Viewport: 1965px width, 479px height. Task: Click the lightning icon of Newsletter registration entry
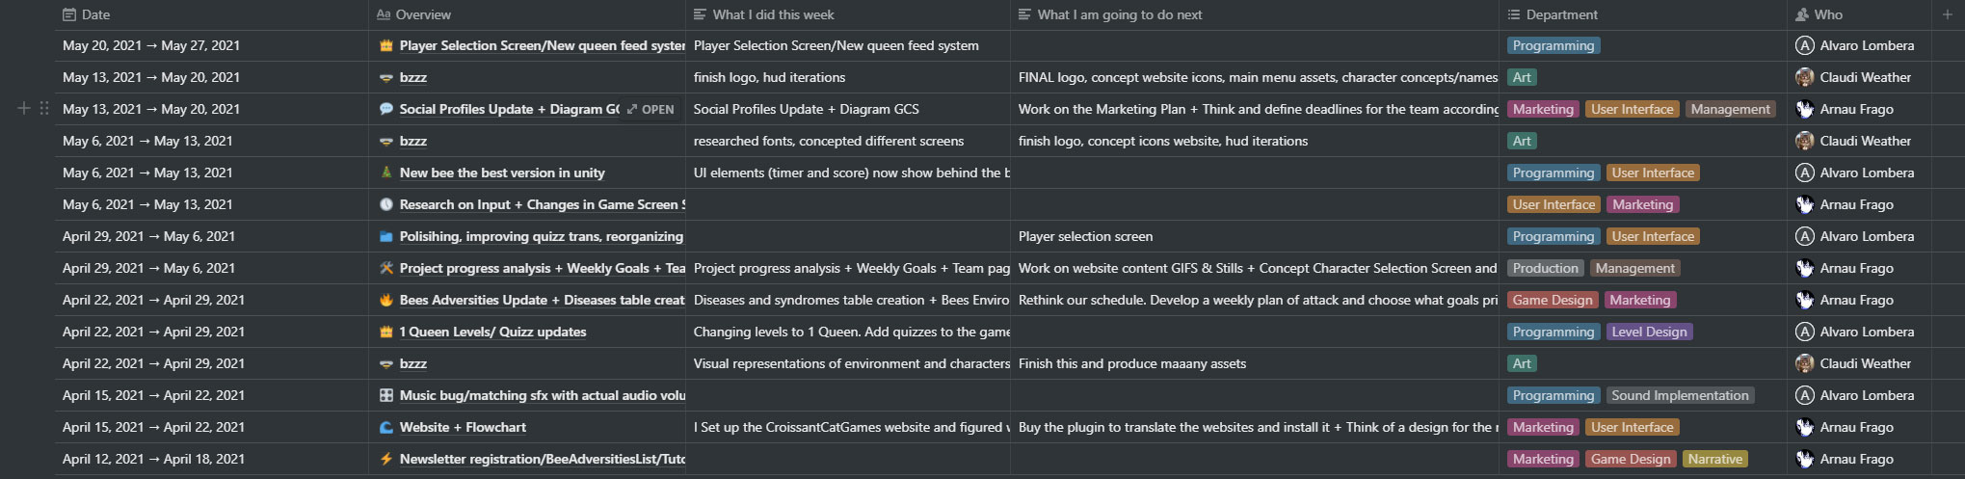coord(386,459)
